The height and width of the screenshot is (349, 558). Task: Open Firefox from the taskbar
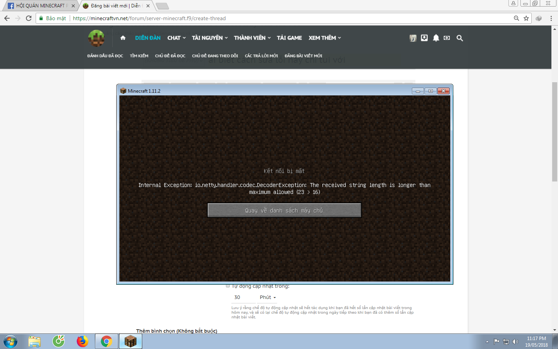tap(83, 342)
